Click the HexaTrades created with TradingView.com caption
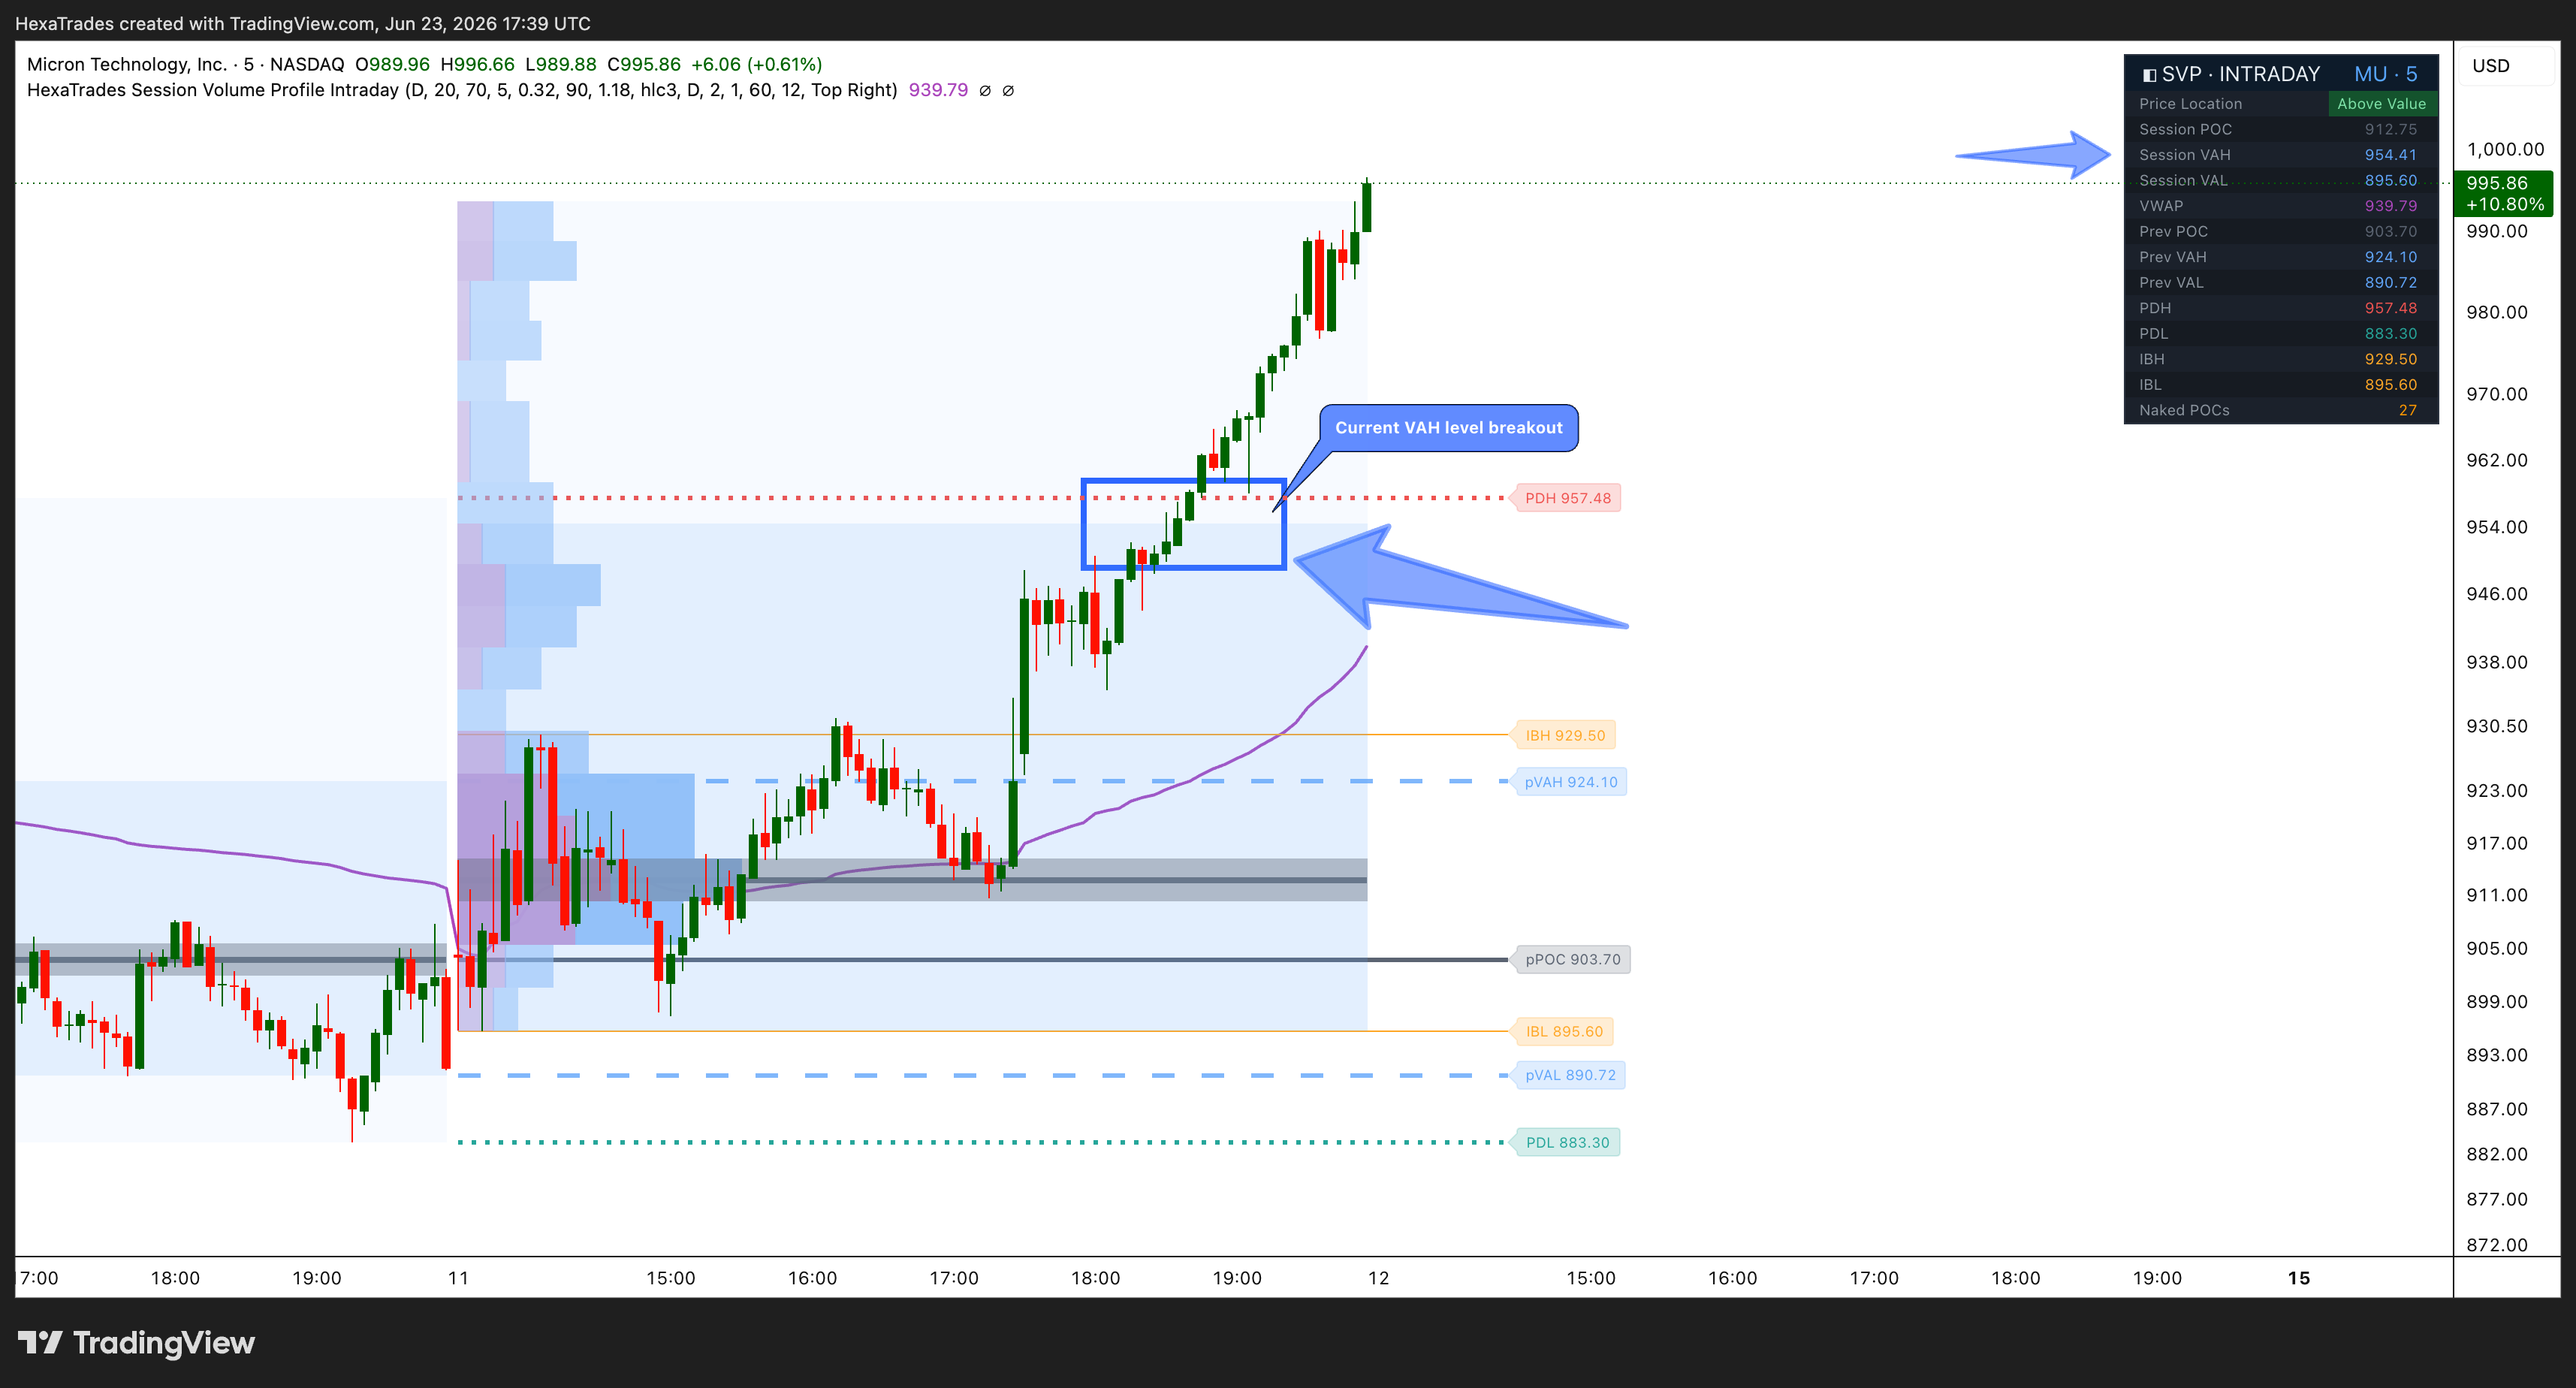Viewport: 2576px width, 1388px height. [302, 23]
